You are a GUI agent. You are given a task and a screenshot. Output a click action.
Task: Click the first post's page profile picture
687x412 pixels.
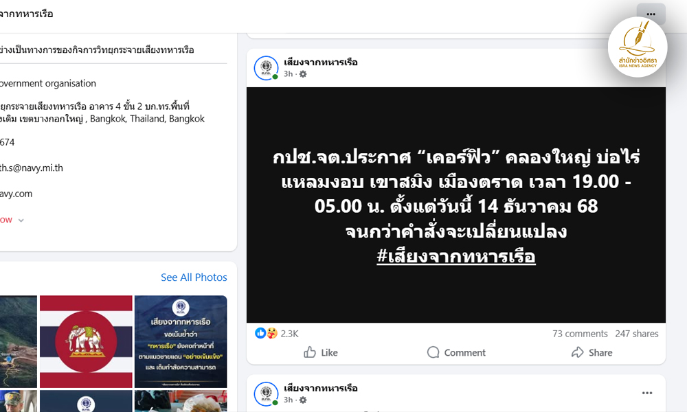click(x=266, y=68)
